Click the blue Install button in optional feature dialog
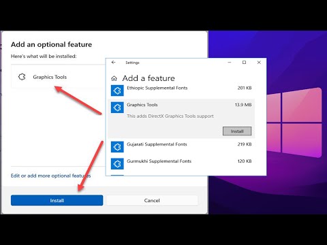 pos(57,200)
